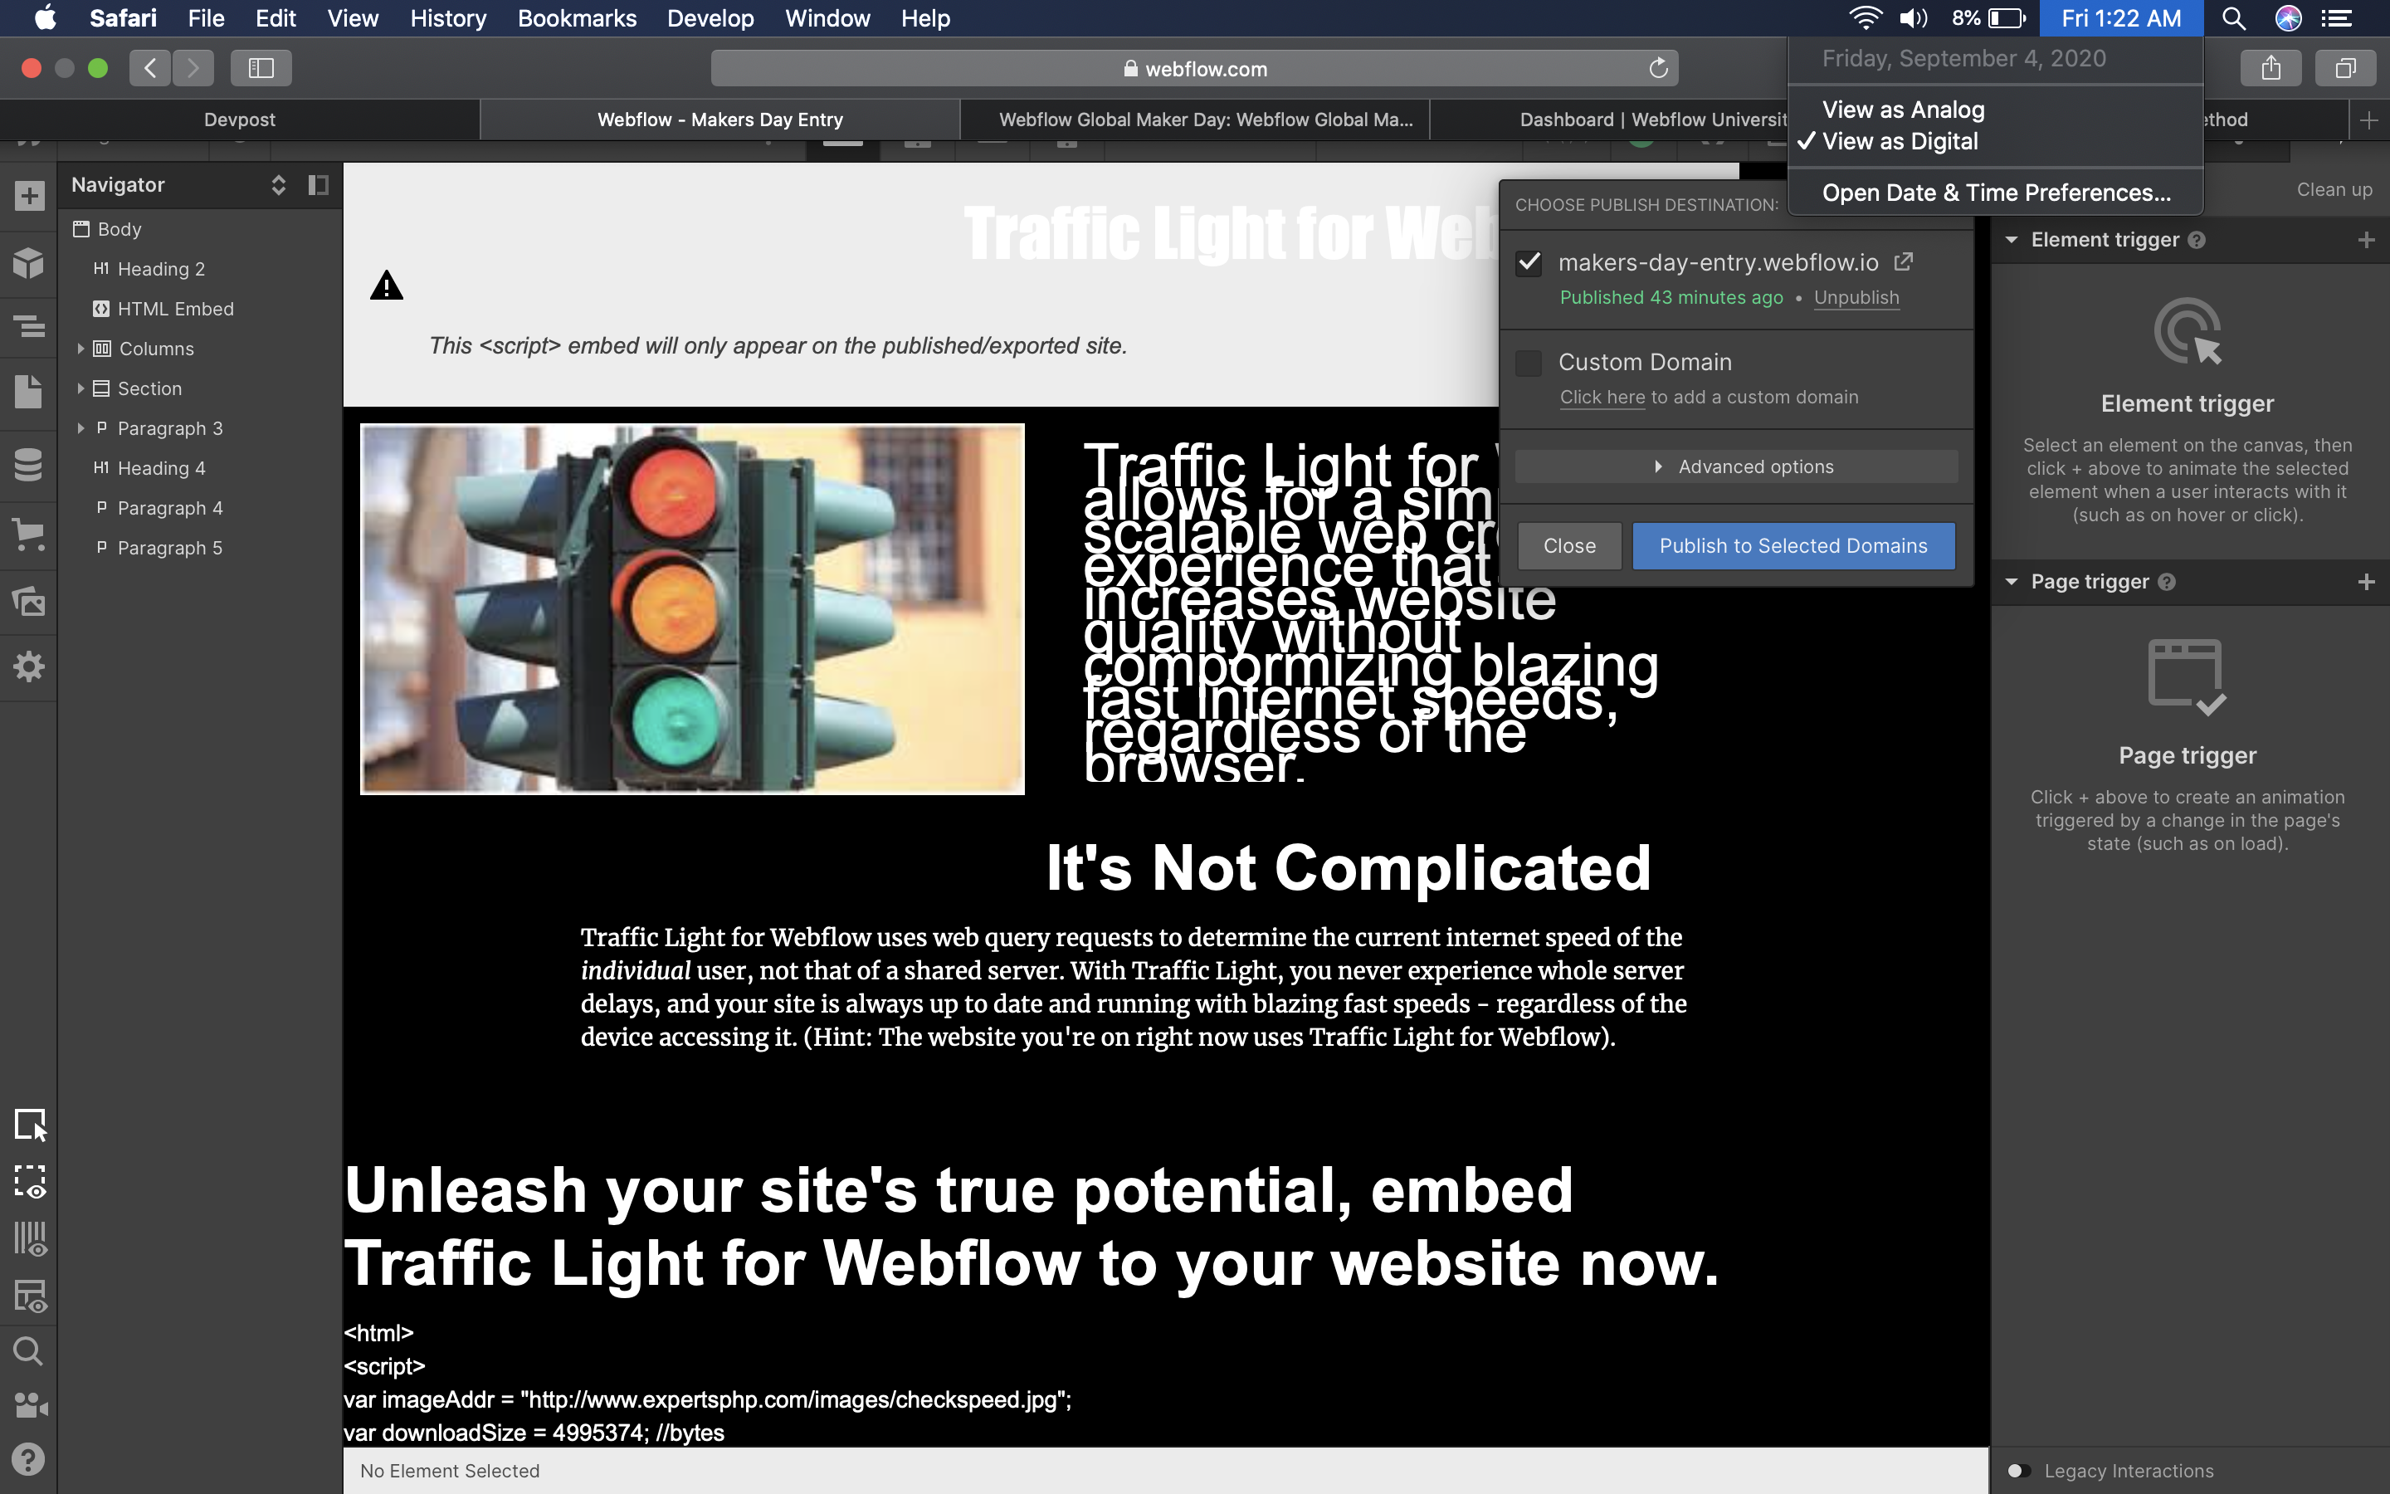Uncheck makers-day-entry.webflow.io publish destination
The image size is (2390, 1494).
coord(1529,263)
